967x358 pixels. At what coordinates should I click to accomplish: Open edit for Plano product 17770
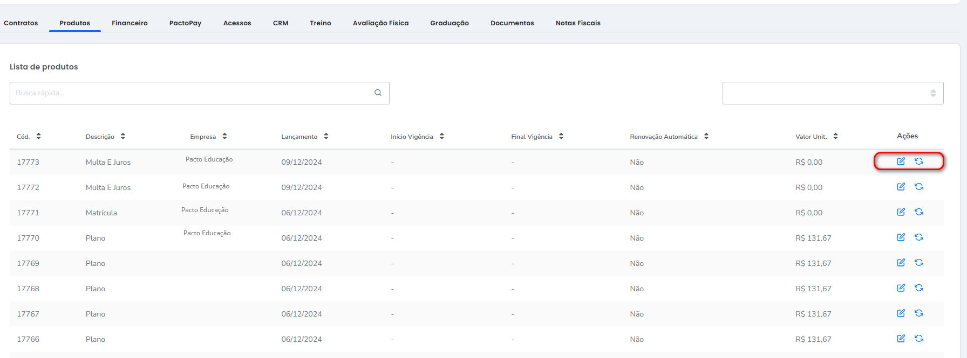click(x=901, y=237)
